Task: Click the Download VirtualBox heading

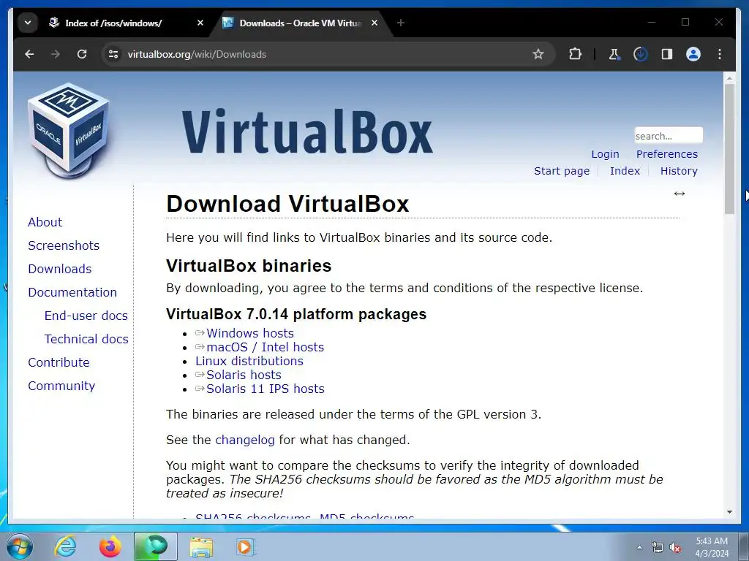Action: click(287, 204)
